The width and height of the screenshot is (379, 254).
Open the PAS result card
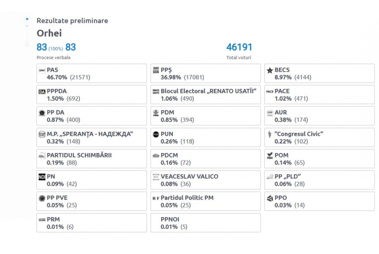click(x=91, y=73)
